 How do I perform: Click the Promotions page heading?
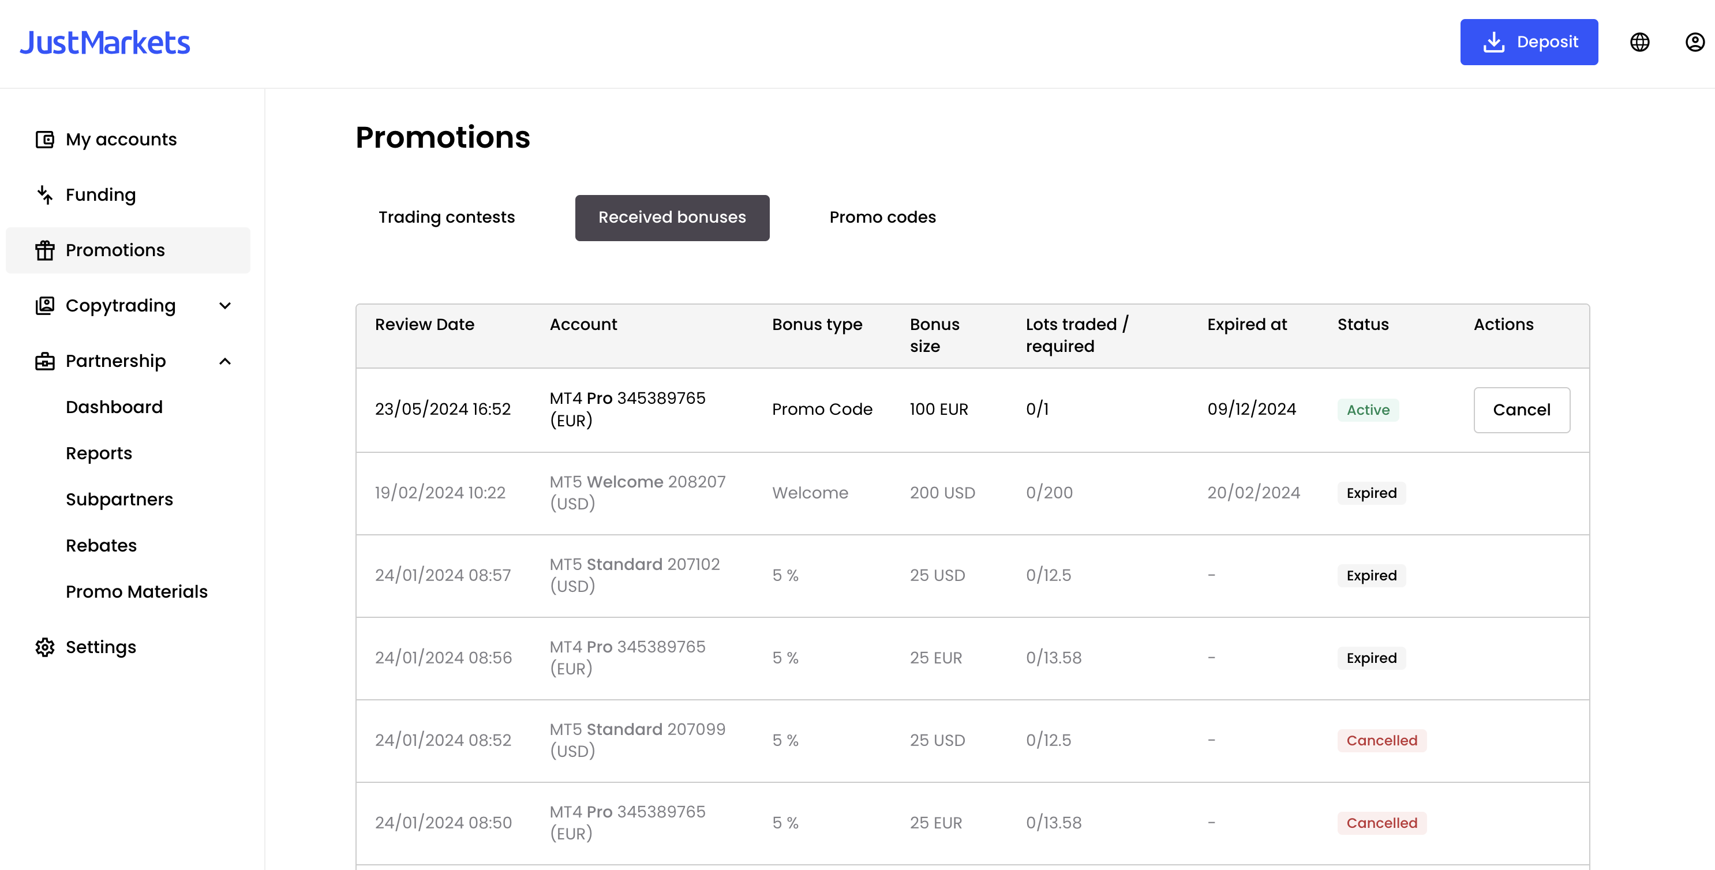pyautogui.click(x=443, y=137)
